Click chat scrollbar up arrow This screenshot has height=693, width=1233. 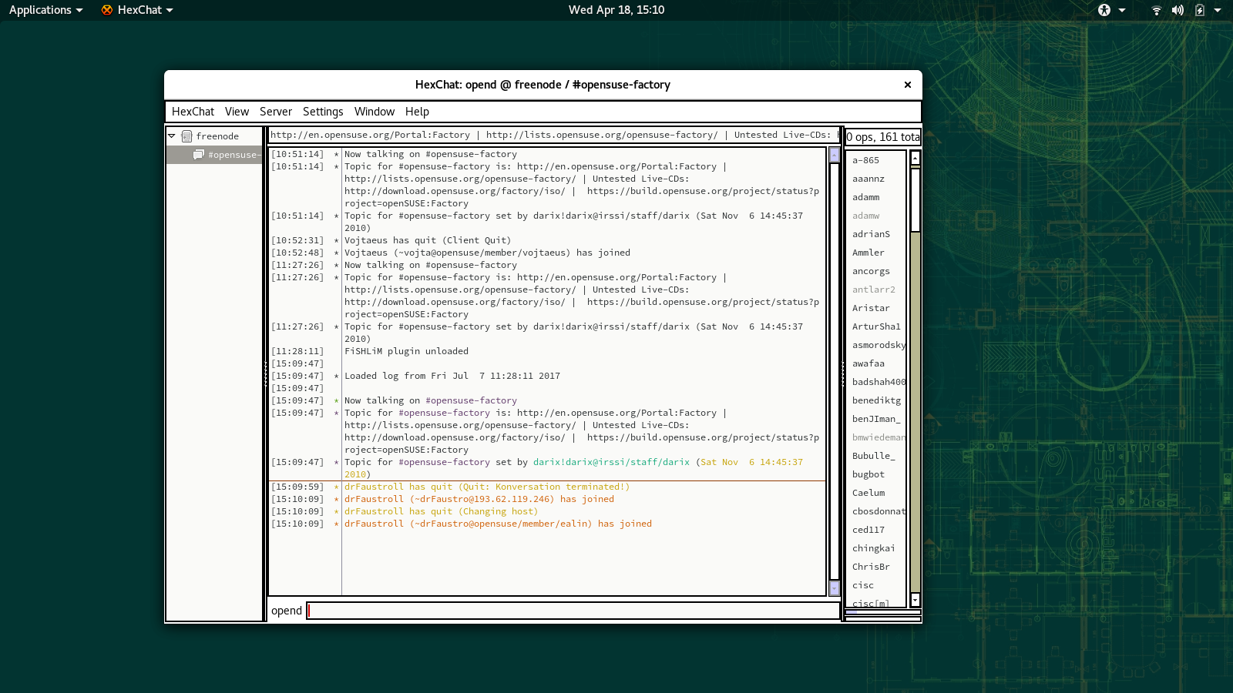coord(834,155)
